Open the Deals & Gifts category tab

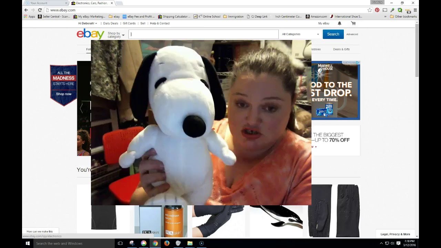pyautogui.click(x=341, y=49)
